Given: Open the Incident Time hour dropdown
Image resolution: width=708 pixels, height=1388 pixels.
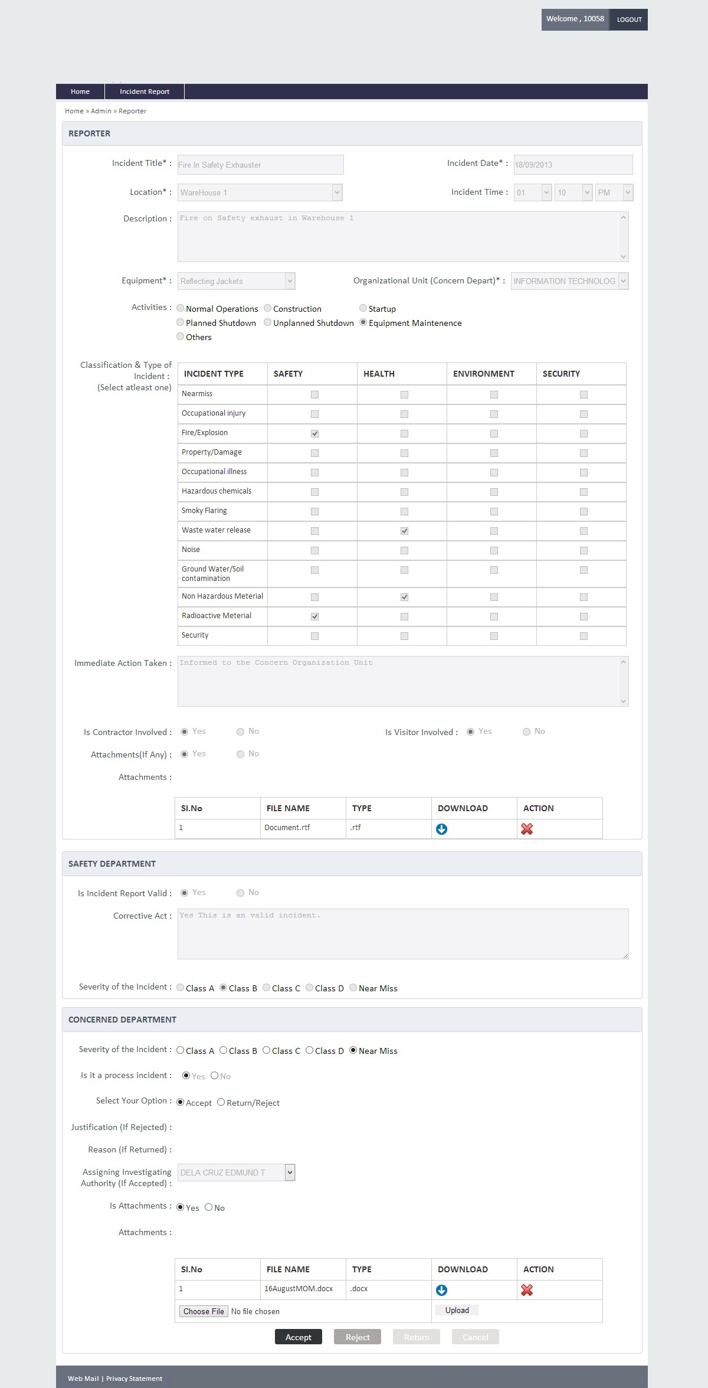Looking at the screenshot, I should click(x=533, y=192).
